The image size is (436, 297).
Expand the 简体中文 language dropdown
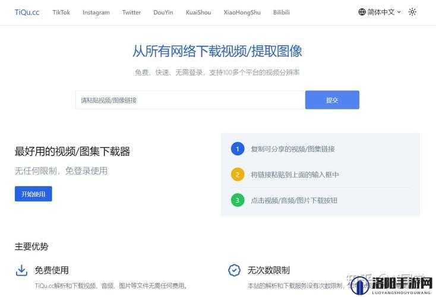tap(380, 12)
